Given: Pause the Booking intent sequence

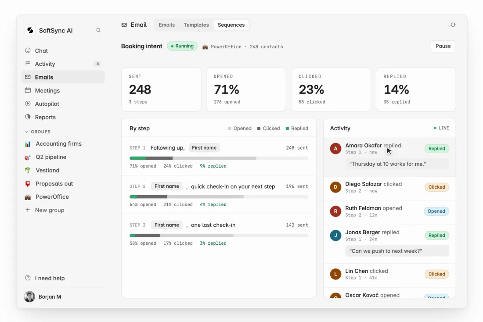Looking at the screenshot, I should click(x=443, y=46).
